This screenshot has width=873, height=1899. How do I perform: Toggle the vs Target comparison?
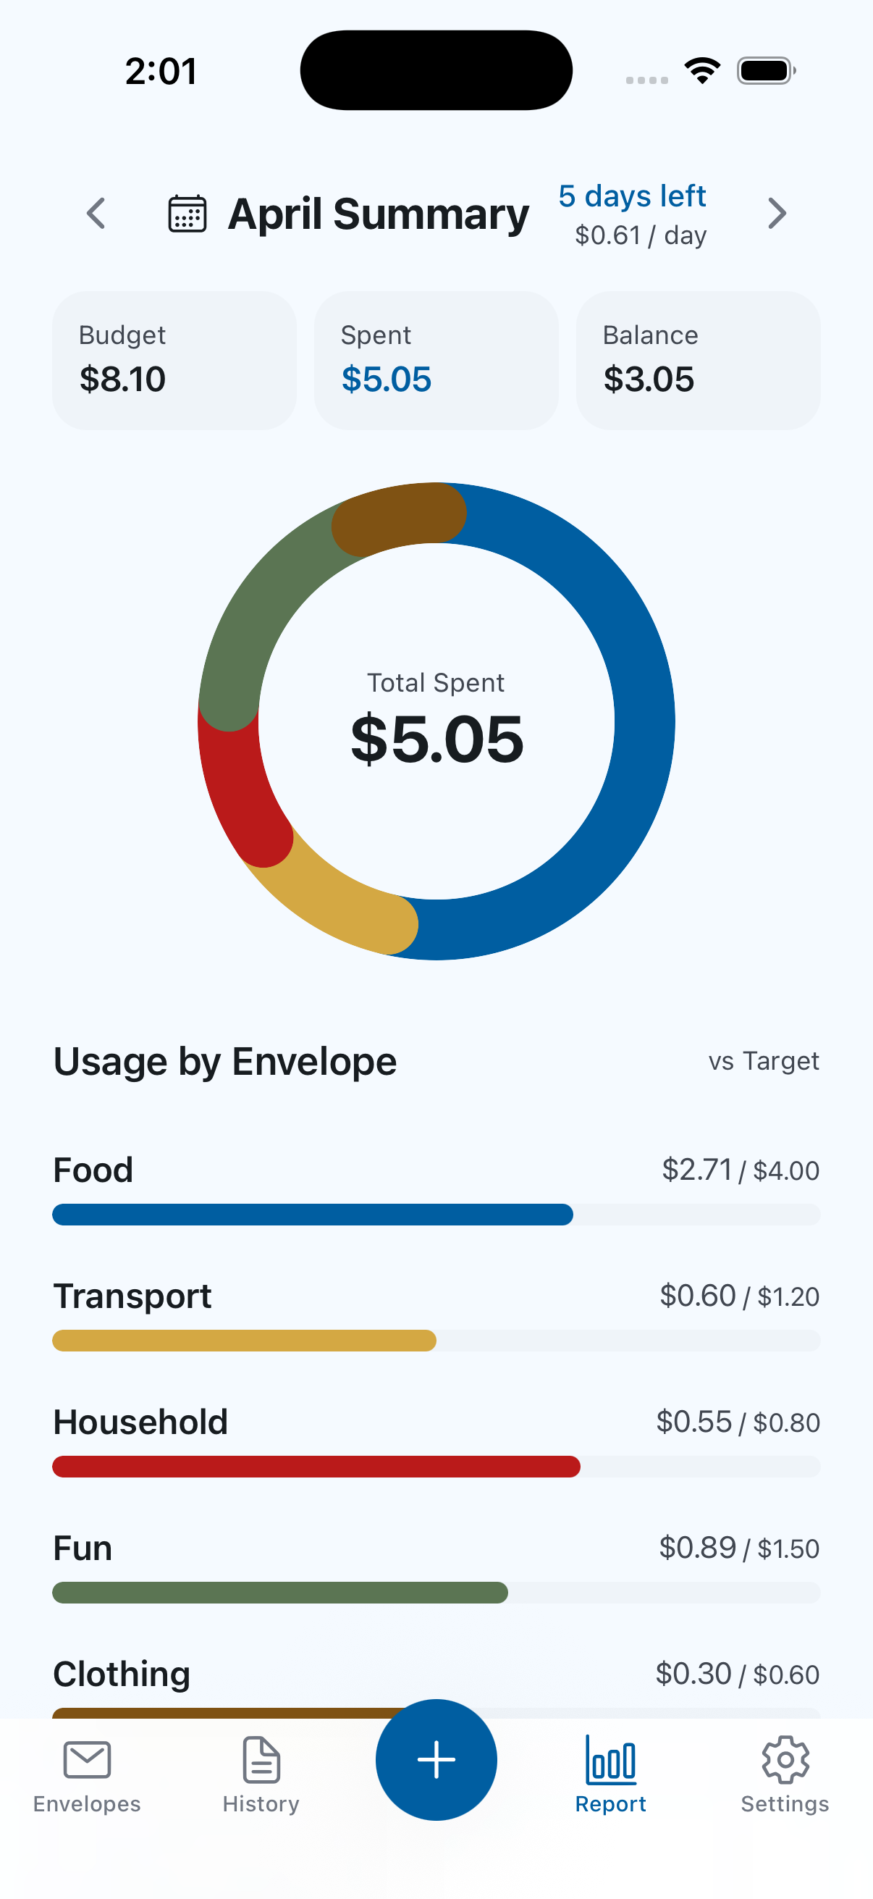click(x=763, y=1061)
